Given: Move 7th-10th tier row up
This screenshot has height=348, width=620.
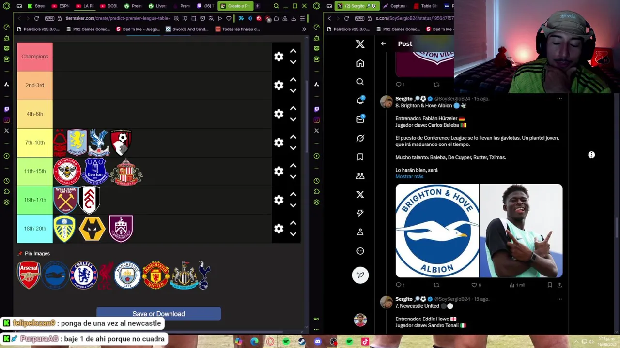Looking at the screenshot, I should pyautogui.click(x=293, y=137).
